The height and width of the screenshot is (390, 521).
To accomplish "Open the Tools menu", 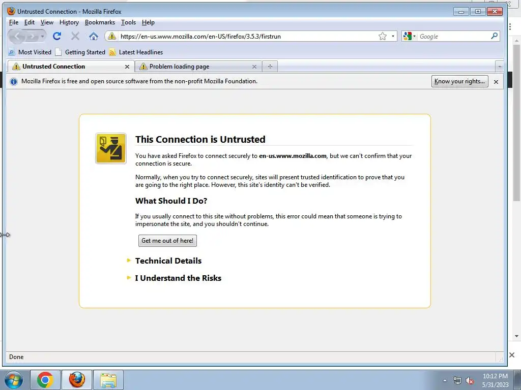I will pyautogui.click(x=128, y=22).
